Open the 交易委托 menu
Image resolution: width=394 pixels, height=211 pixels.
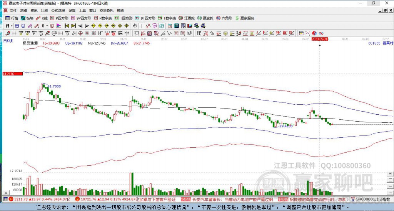pos(107,10)
